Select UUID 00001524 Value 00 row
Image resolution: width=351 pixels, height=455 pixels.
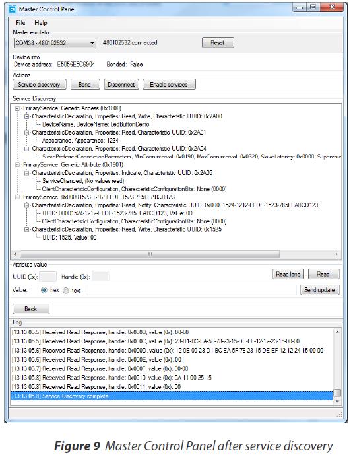pos(117,213)
